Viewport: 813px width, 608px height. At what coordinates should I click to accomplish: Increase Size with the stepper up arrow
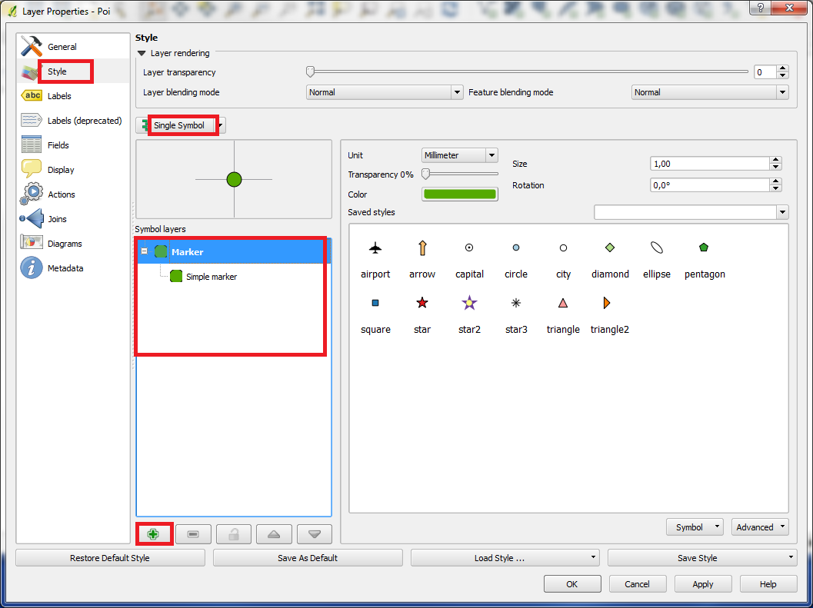(x=775, y=160)
